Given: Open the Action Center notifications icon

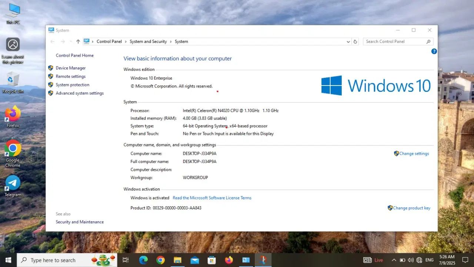Looking at the screenshot, I should click(x=465, y=260).
